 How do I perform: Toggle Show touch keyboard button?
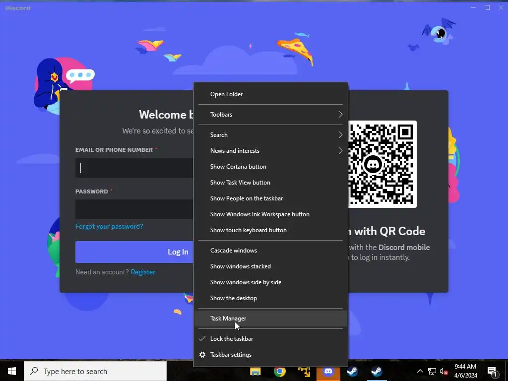point(270,230)
